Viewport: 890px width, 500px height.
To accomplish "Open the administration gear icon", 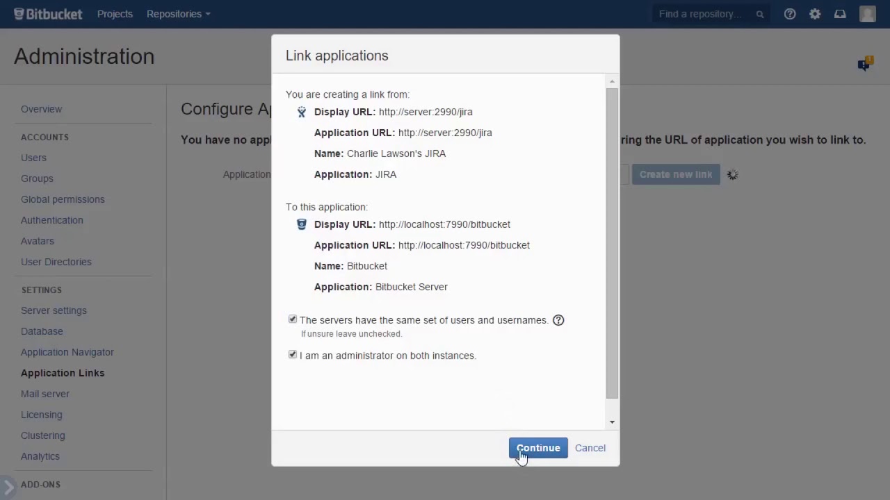I will [x=815, y=14].
